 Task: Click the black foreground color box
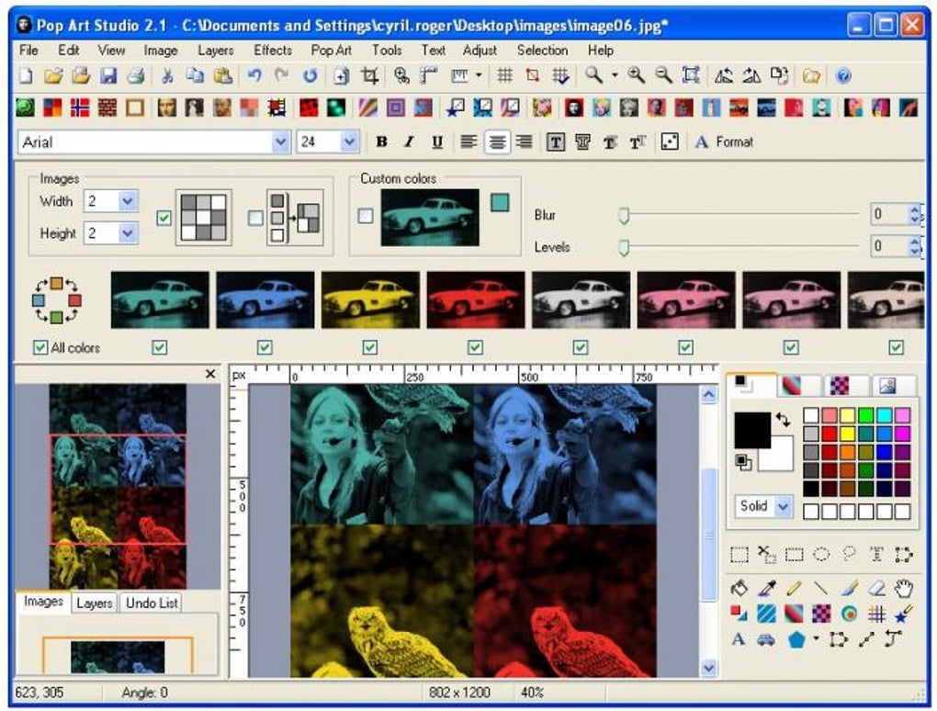[x=751, y=430]
